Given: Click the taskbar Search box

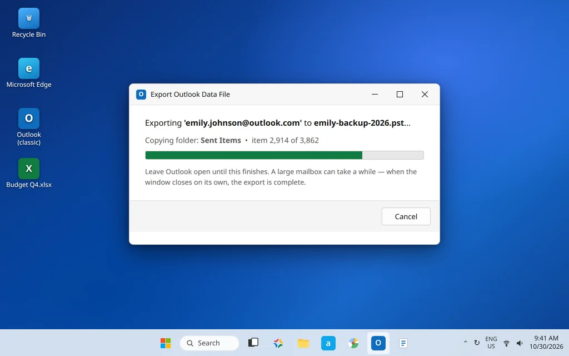Looking at the screenshot, I should point(209,343).
